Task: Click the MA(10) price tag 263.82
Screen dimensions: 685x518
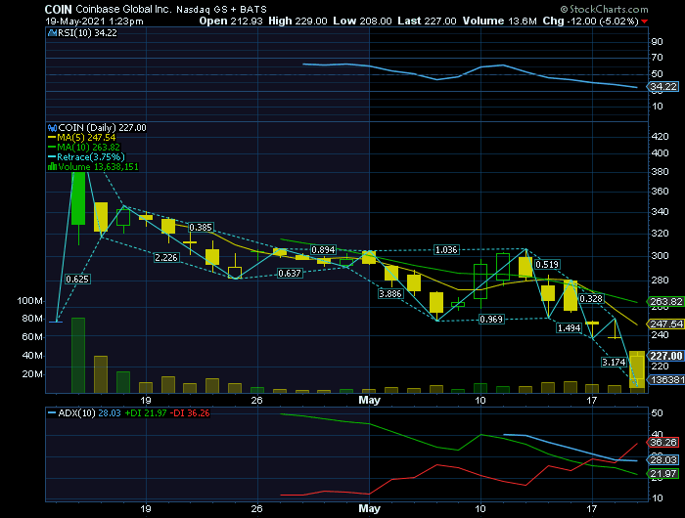Action: 665,302
